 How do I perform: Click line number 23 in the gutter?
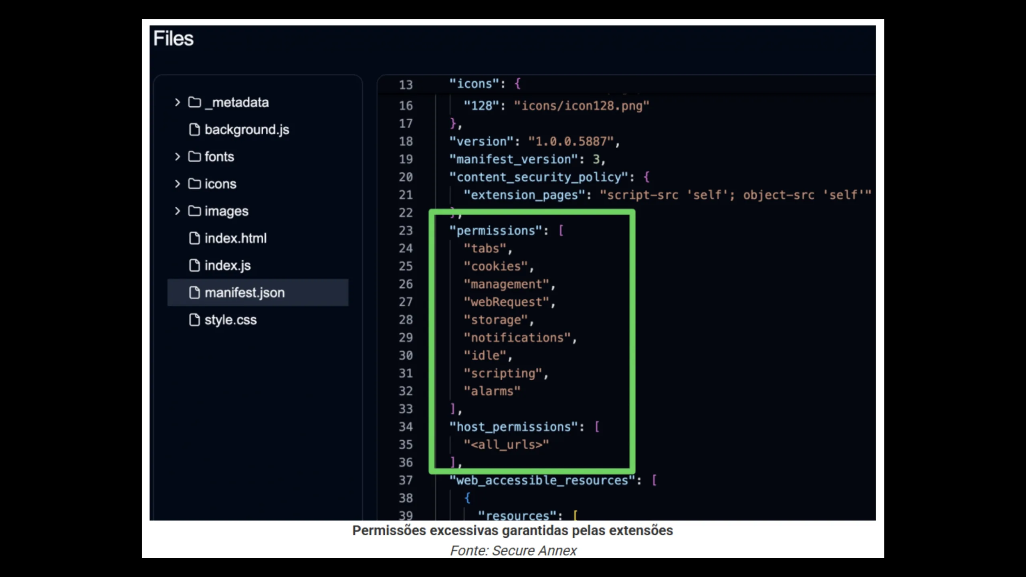(406, 231)
